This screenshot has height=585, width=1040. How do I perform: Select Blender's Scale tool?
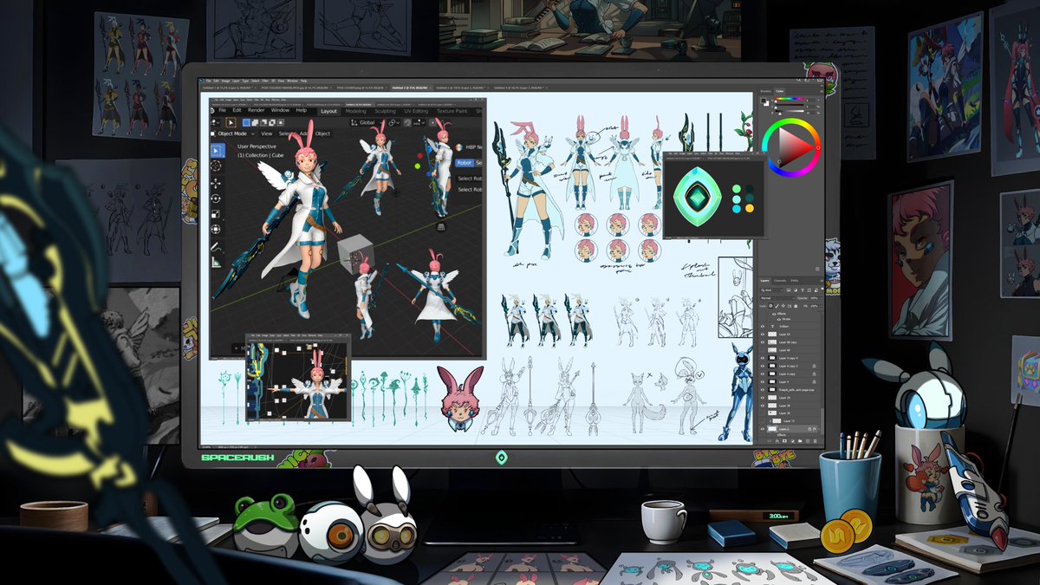point(217,215)
